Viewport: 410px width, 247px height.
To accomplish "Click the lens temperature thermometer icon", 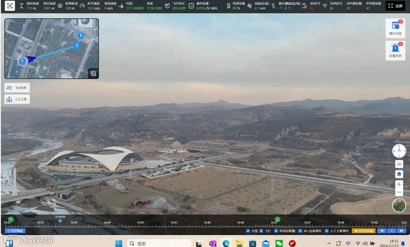I will 273,6.
